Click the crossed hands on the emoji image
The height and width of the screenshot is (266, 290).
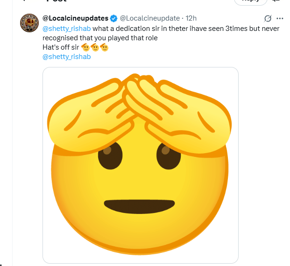coord(139,113)
